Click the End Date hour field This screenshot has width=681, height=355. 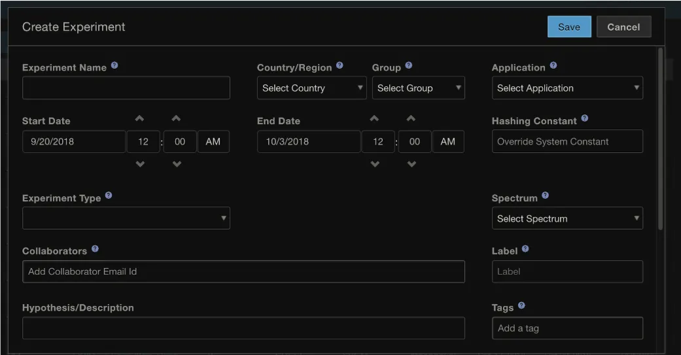(x=378, y=141)
